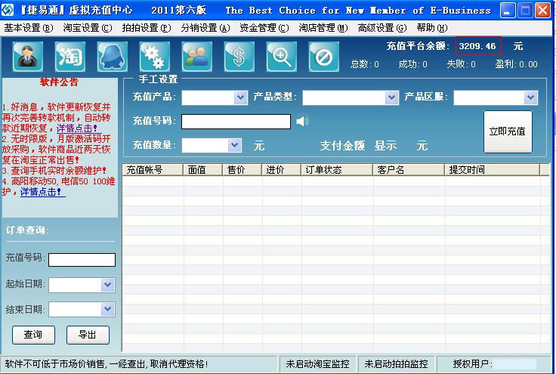Open the magnifier search toolbar icon
The height and width of the screenshot is (374, 556).
pyautogui.click(x=282, y=57)
